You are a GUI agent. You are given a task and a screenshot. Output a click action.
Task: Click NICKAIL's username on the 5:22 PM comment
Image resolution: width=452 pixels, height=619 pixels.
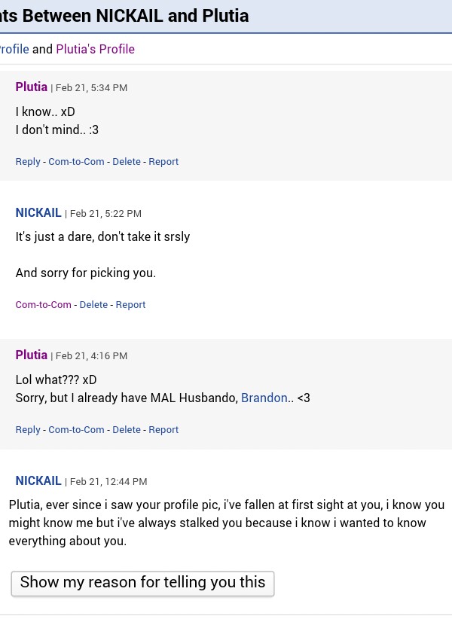(x=38, y=212)
